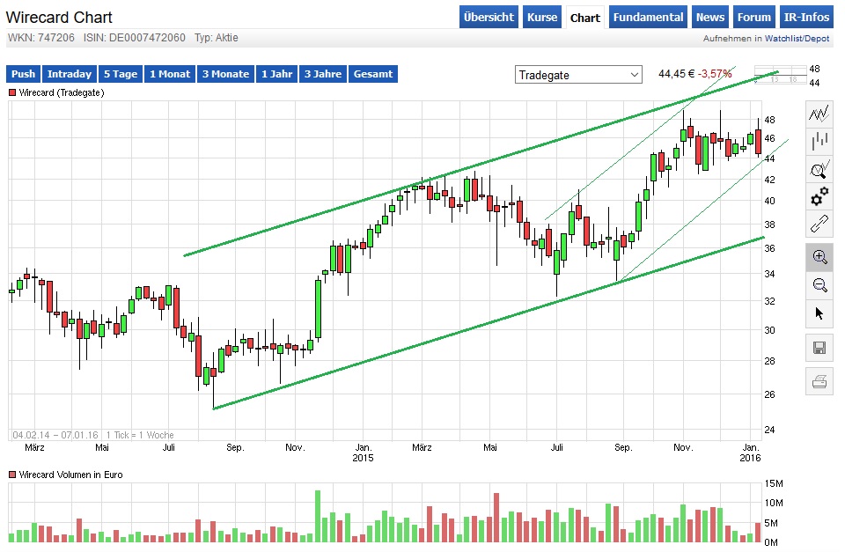
Task: Save the chart using the disk icon
Action: tap(818, 348)
